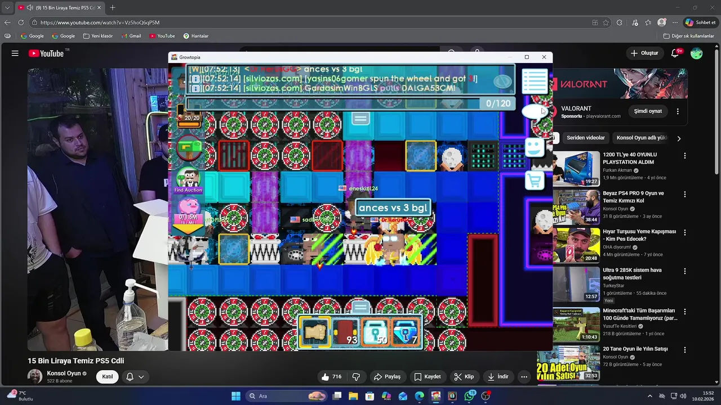Click the Paylaş share button

(387, 377)
